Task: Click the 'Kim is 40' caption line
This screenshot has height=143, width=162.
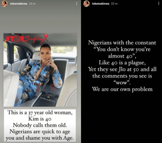Action: click(40, 119)
